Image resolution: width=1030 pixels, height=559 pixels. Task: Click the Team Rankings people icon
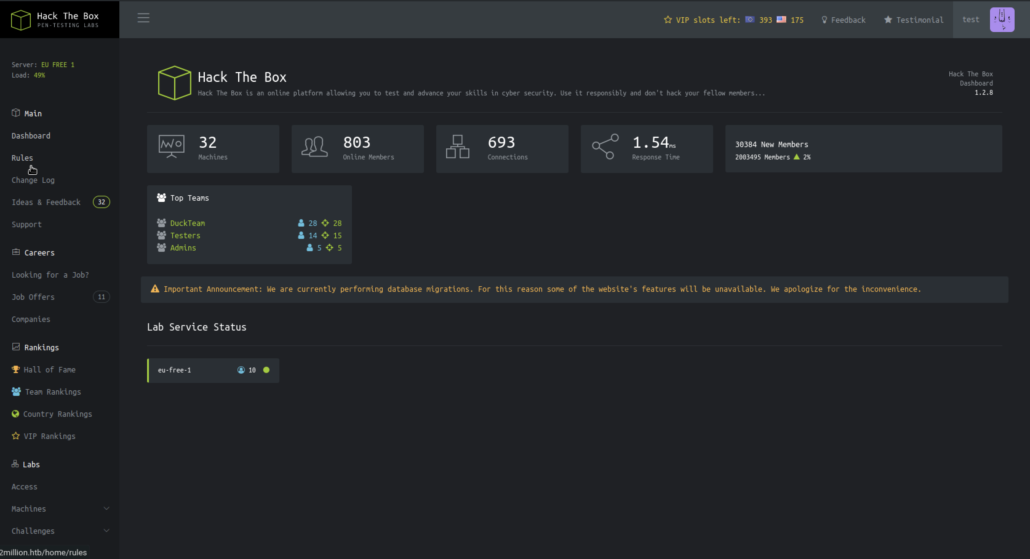(x=16, y=391)
